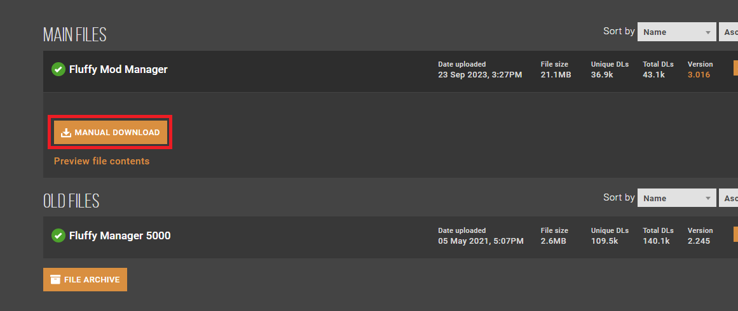Click the download arrow icon on Manual Download

point(66,133)
